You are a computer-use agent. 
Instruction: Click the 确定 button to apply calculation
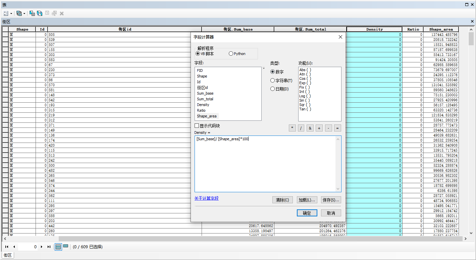306,213
